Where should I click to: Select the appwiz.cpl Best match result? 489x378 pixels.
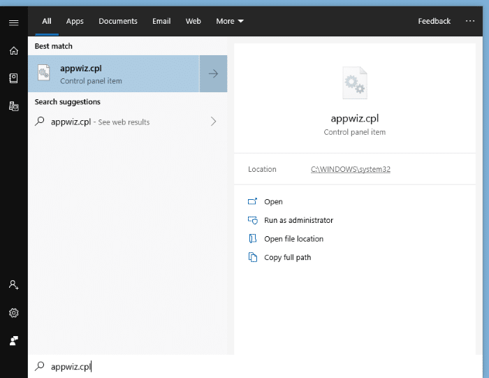(114, 73)
